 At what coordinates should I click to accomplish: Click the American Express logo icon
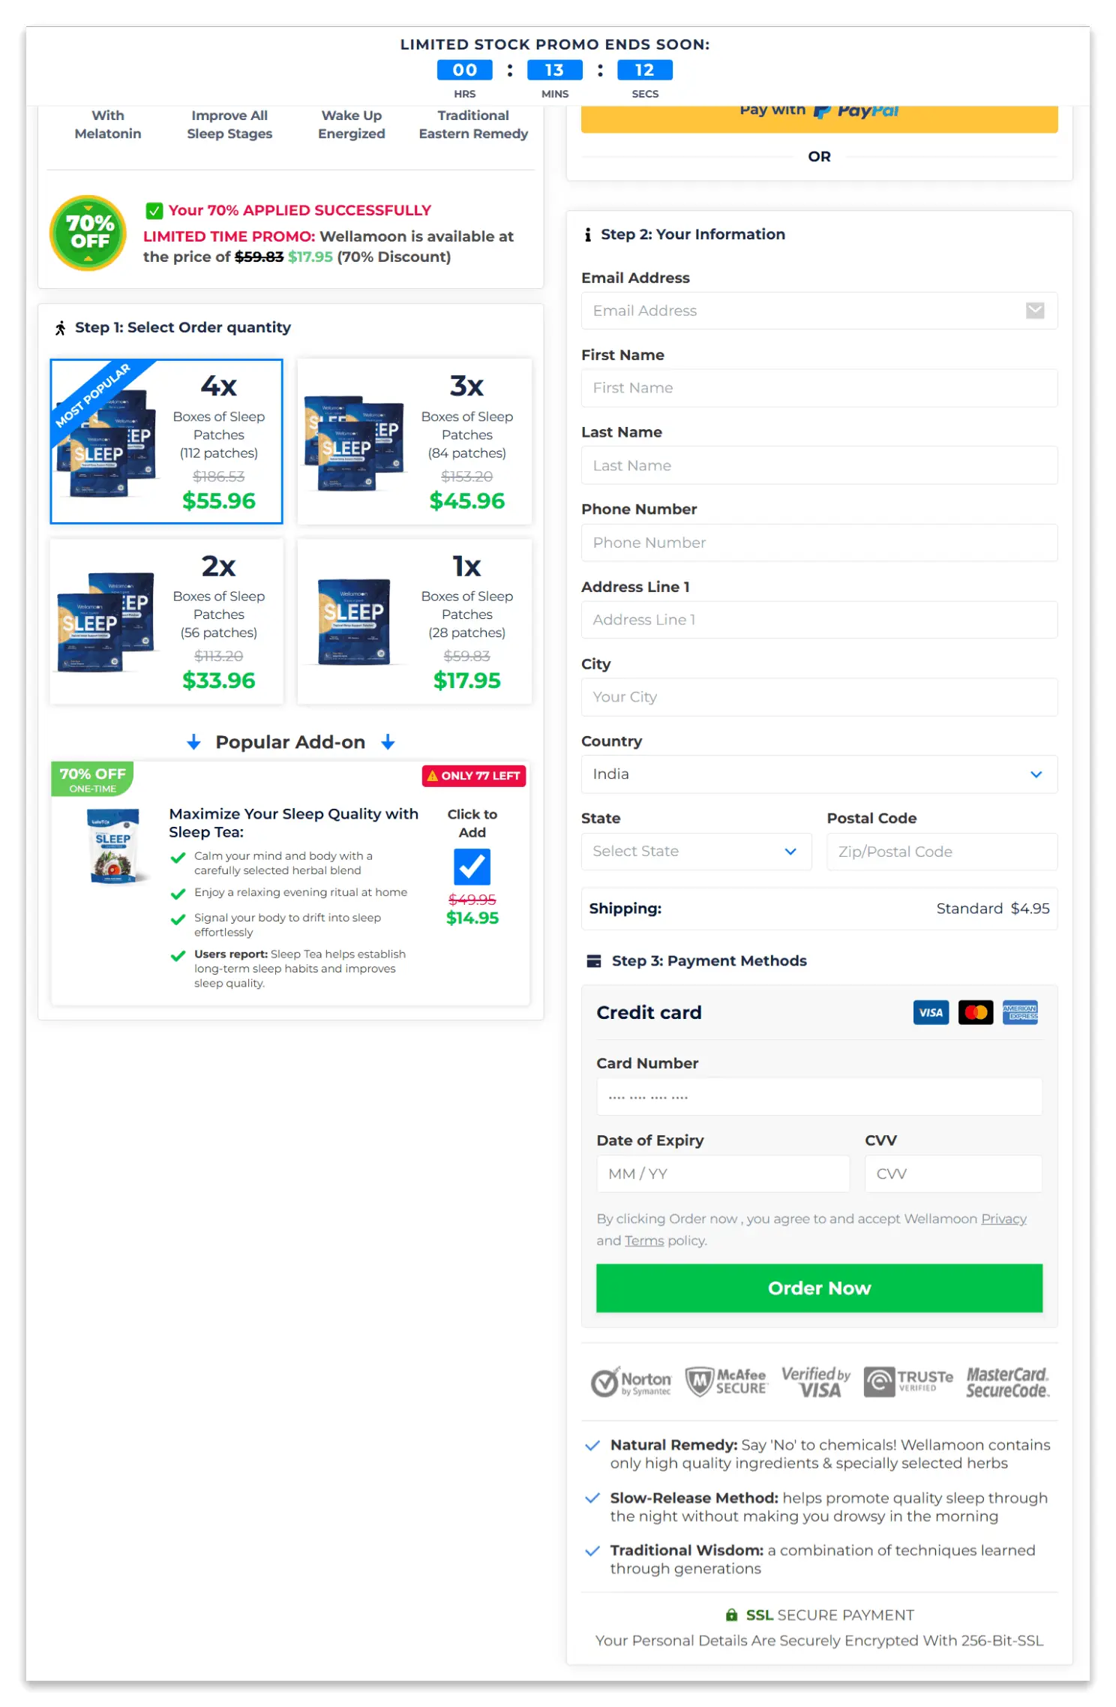point(1020,1012)
